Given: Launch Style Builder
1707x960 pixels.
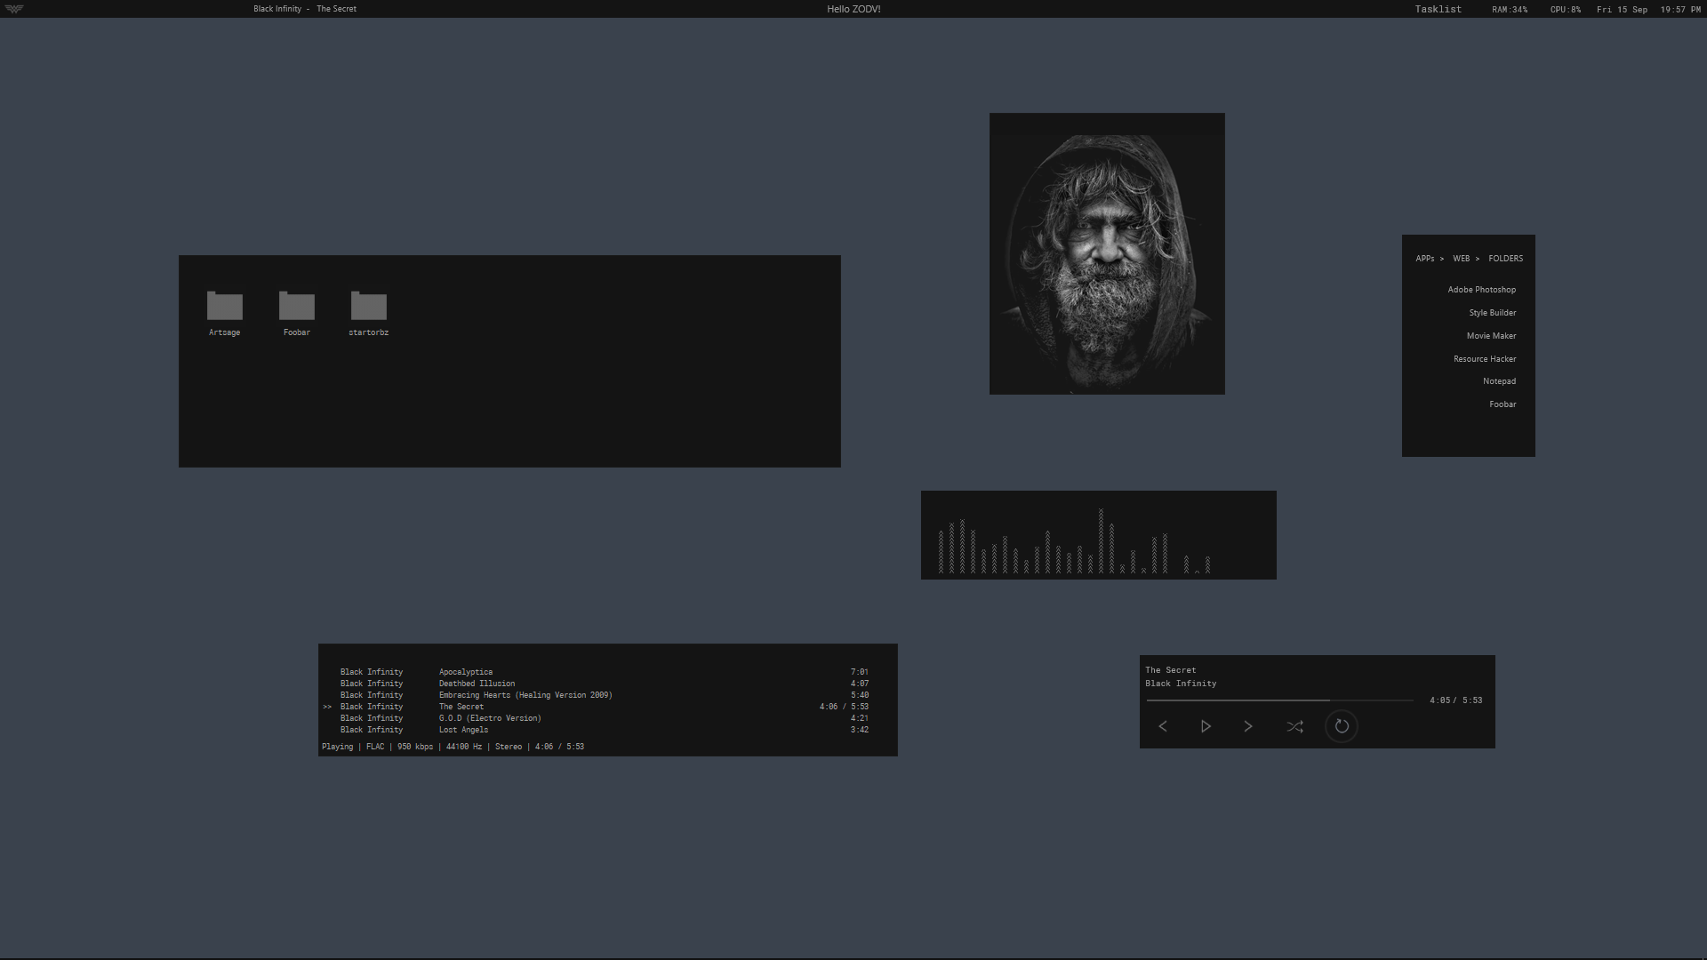Looking at the screenshot, I should coord(1493,313).
